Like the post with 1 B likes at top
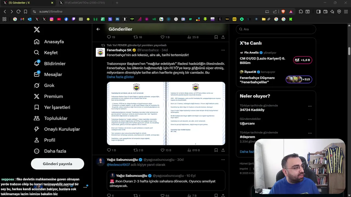 pyautogui.click(x=165, y=37)
